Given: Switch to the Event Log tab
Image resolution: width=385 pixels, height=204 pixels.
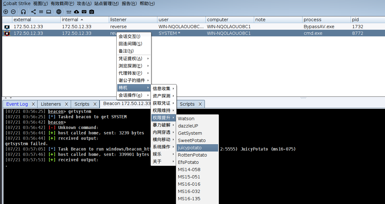Looking at the screenshot, I should [17, 104].
